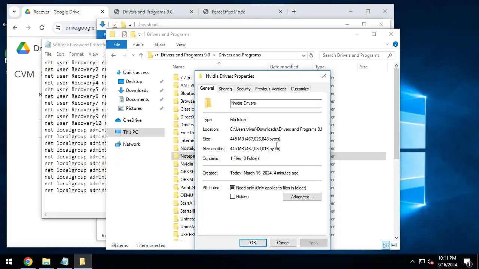Click search magnifier in Explorer
Viewport: 479px width, 269px height.
(390, 55)
